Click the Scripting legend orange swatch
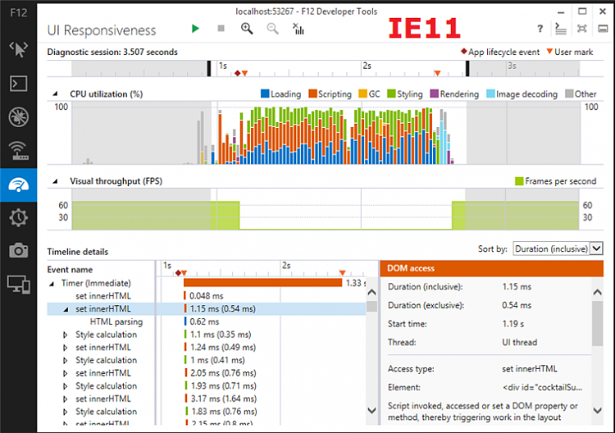The width and height of the screenshot is (615, 433). coord(312,93)
